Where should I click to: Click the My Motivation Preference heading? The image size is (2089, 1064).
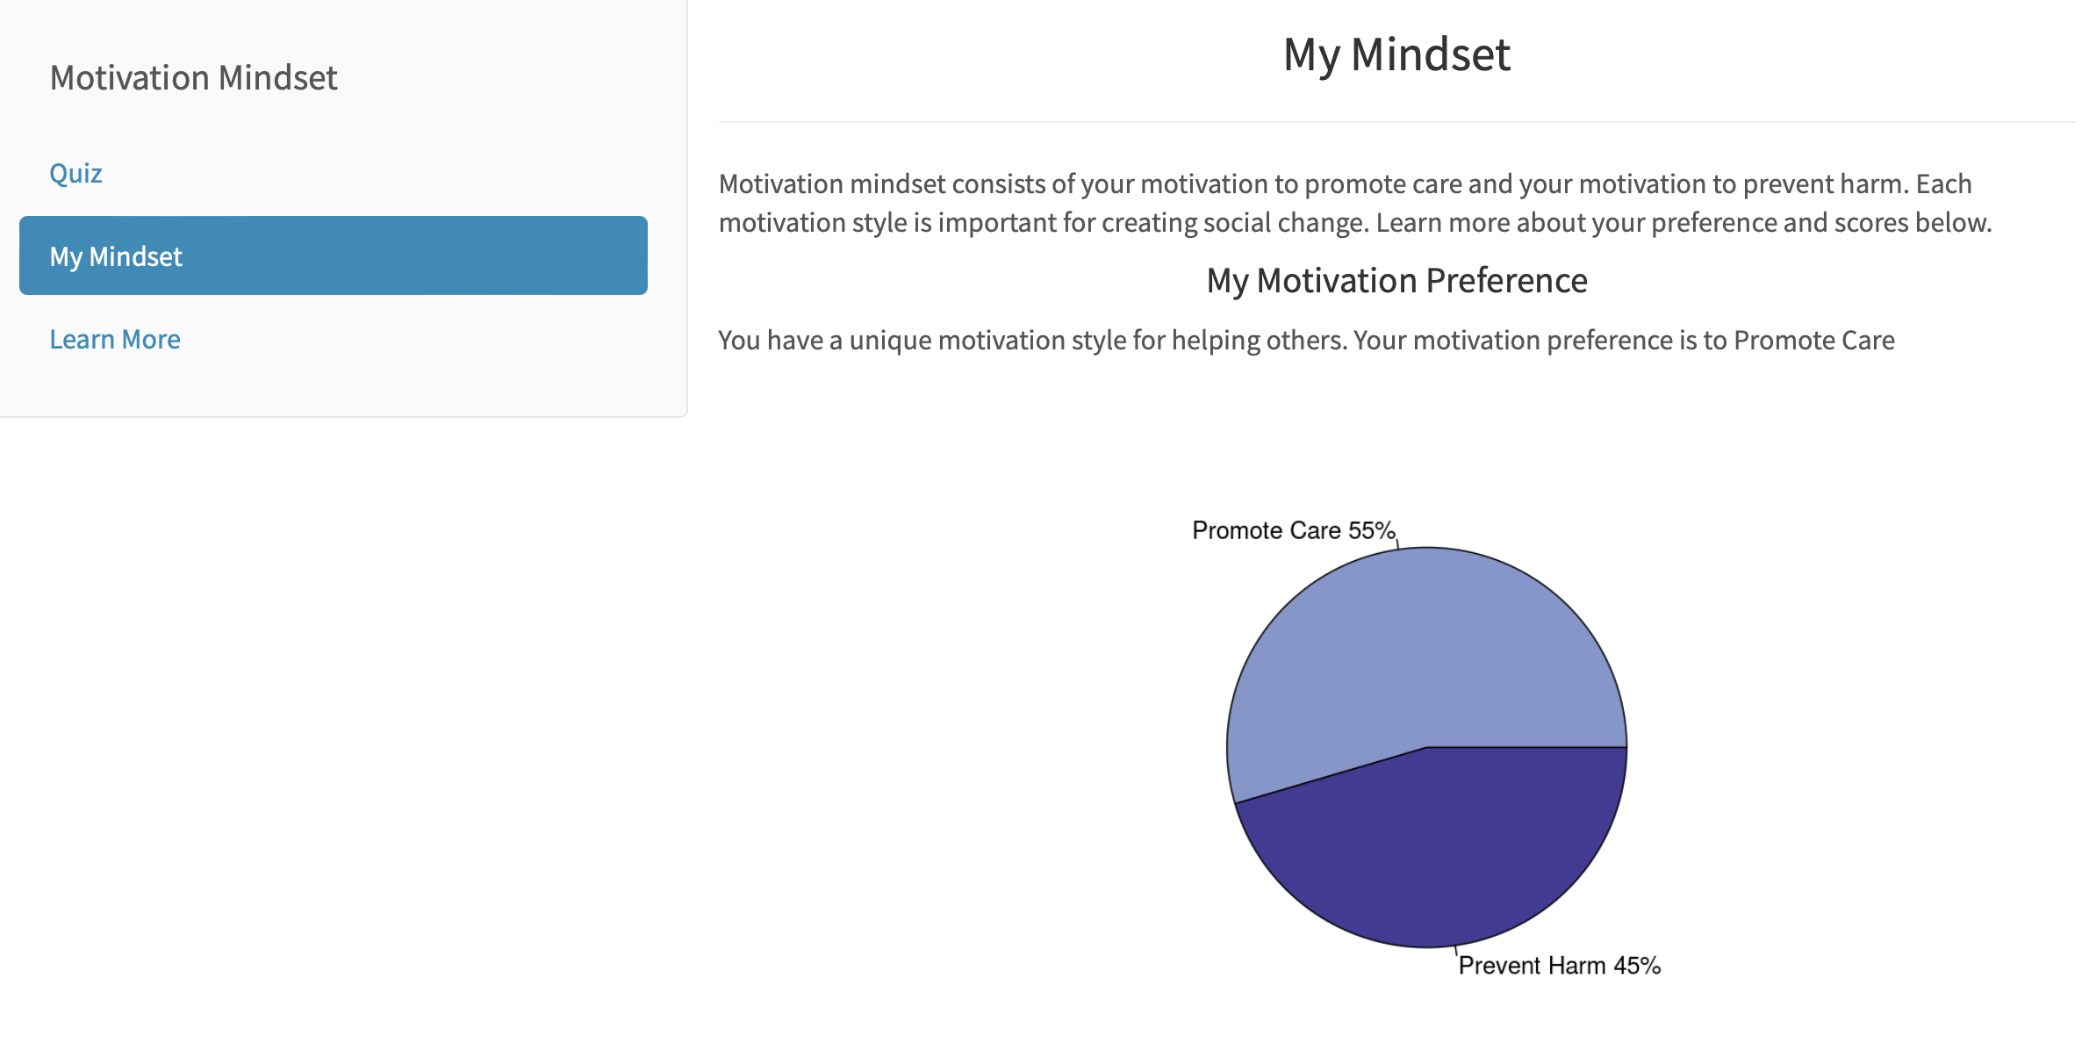1396,281
